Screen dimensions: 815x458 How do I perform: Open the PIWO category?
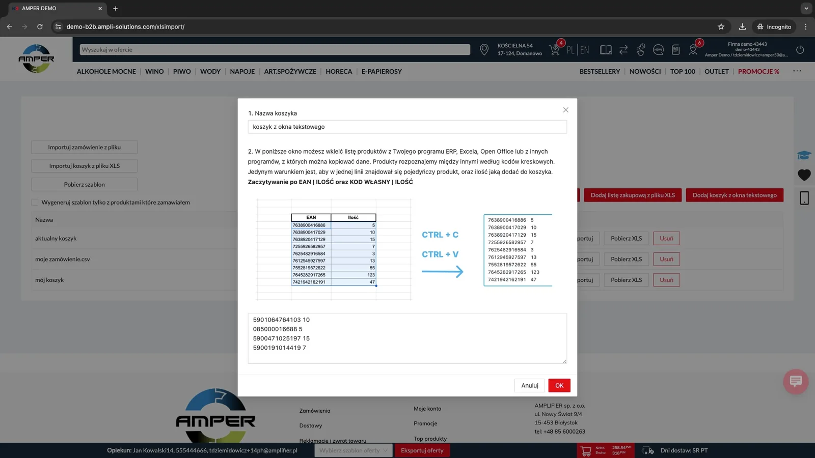click(x=182, y=71)
